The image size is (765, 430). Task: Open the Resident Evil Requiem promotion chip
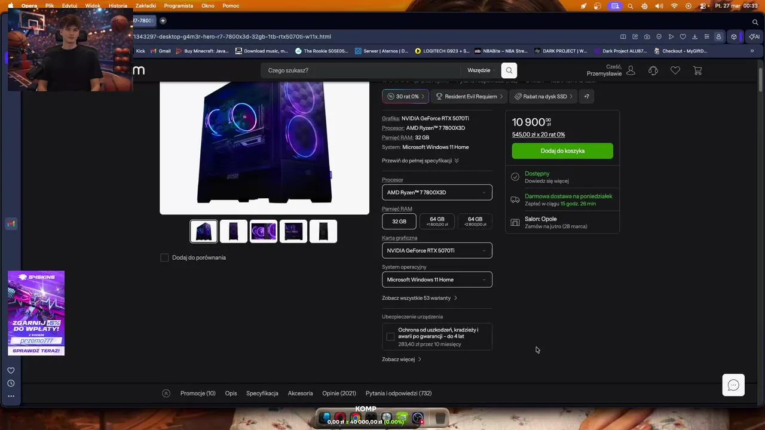click(x=469, y=96)
